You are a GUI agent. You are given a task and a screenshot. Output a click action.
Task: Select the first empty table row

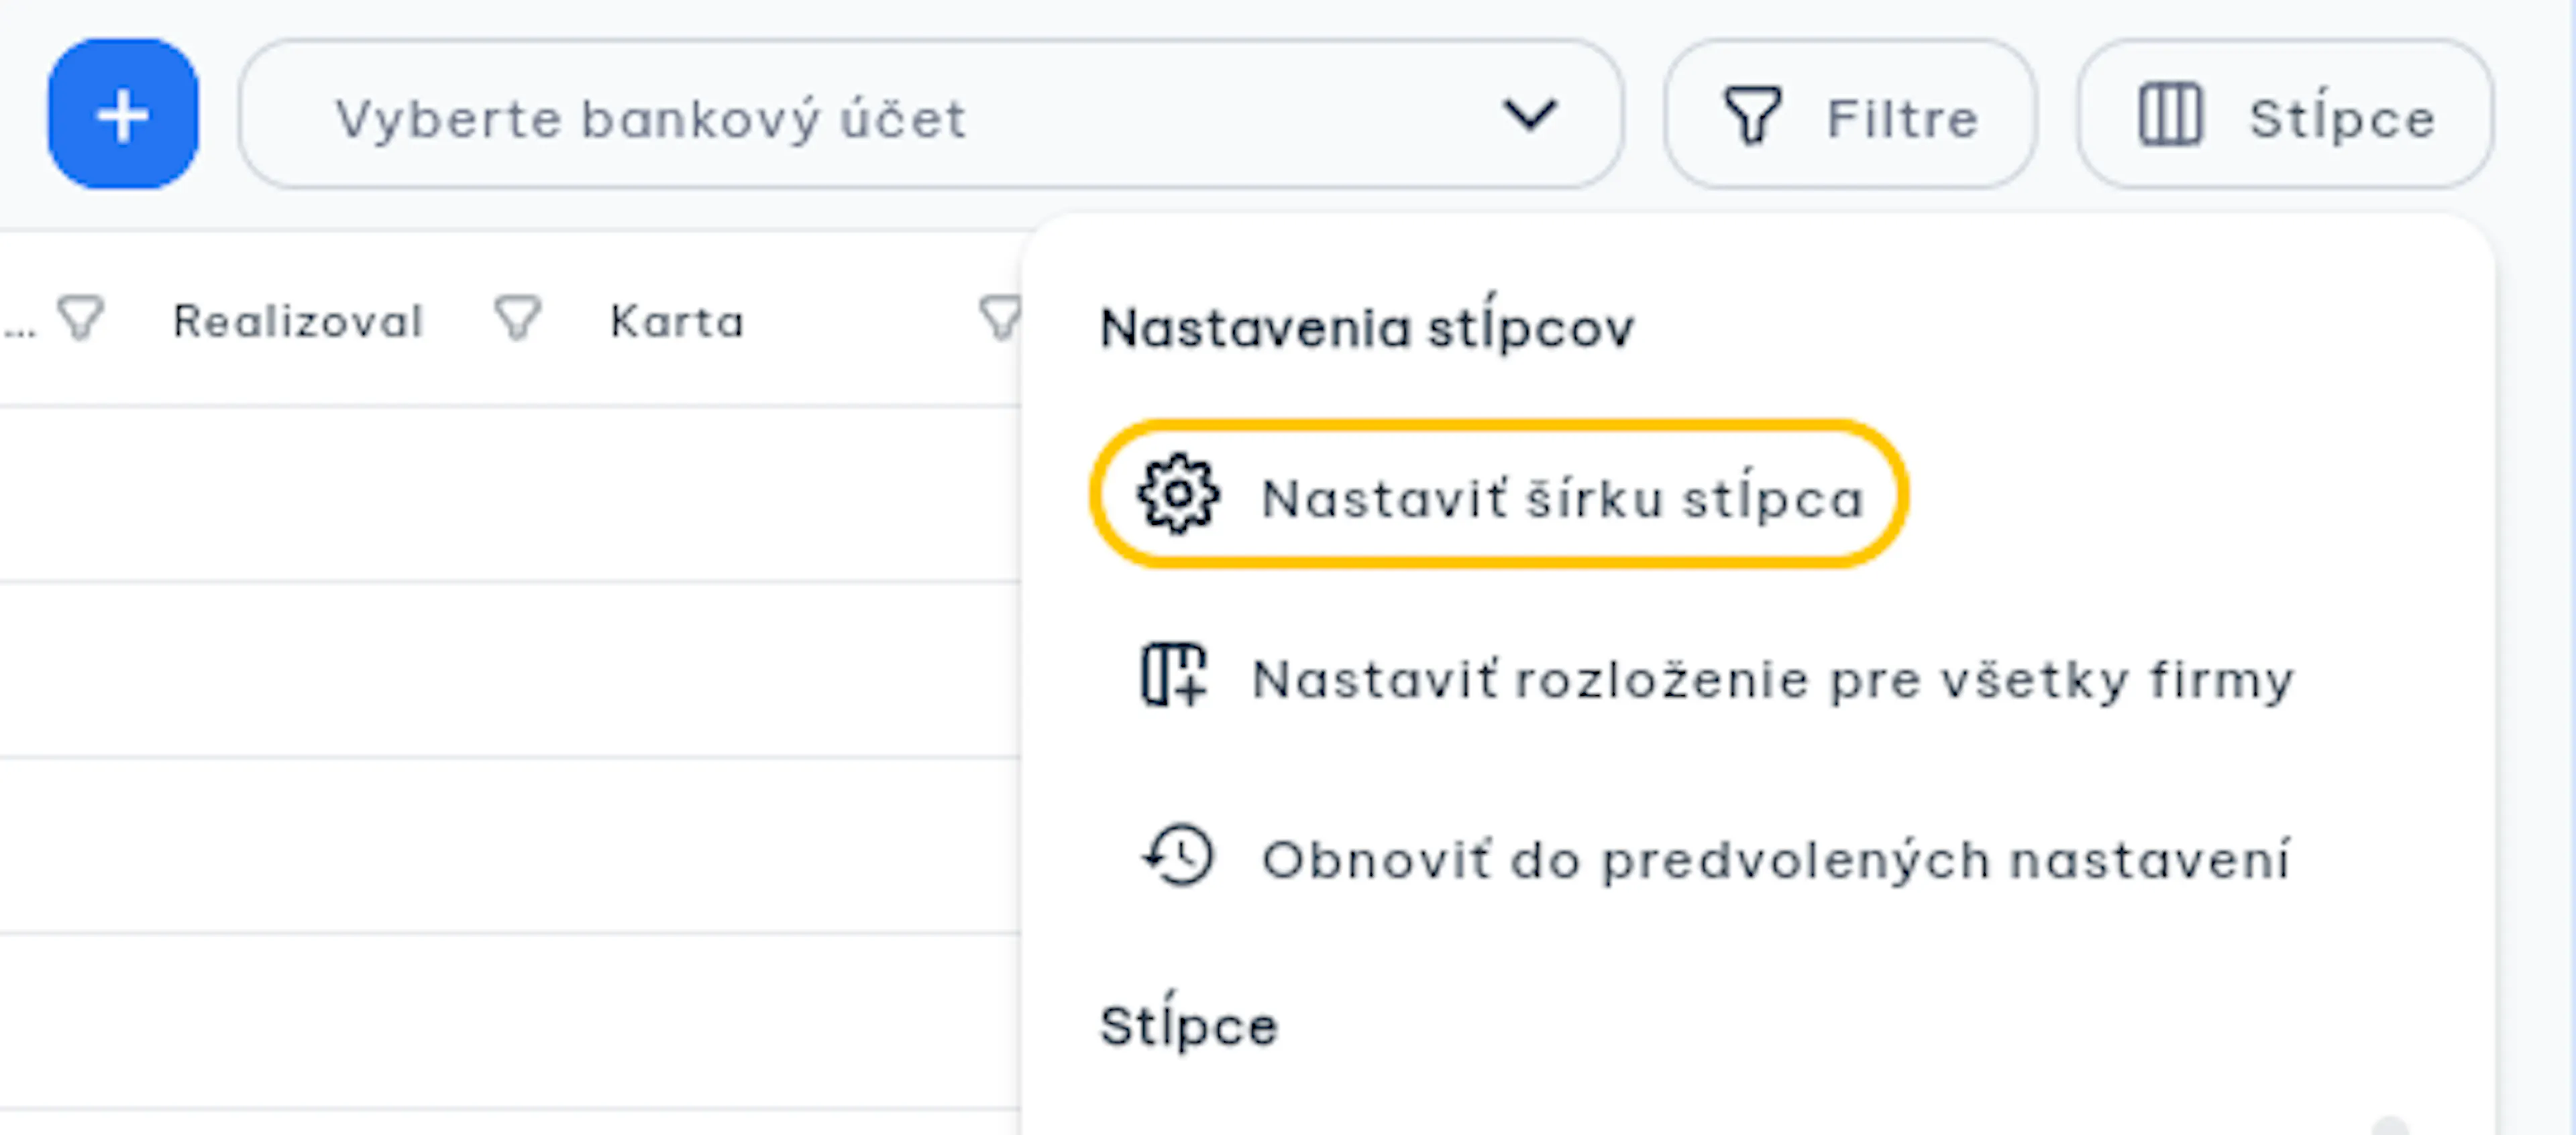[510, 493]
